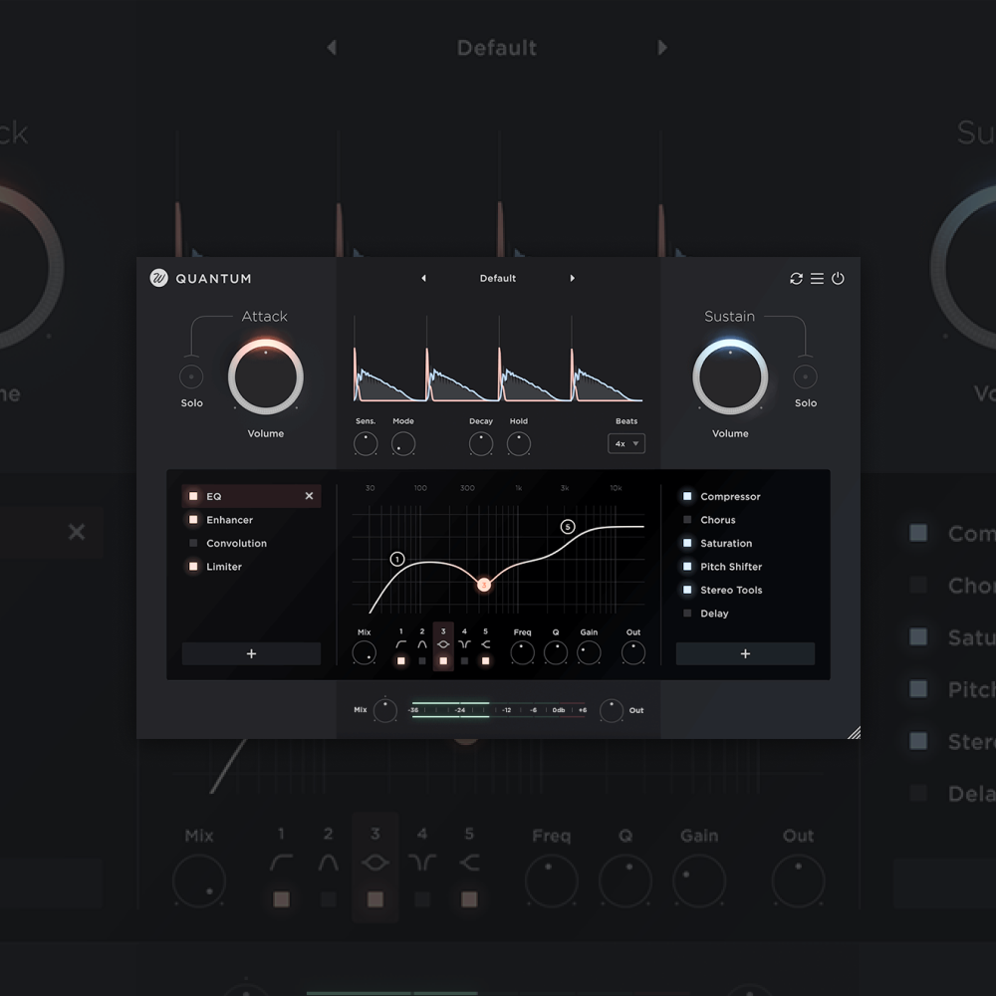Add new effect to sustain chain
Image resolution: width=996 pixels, height=996 pixels.
click(745, 654)
